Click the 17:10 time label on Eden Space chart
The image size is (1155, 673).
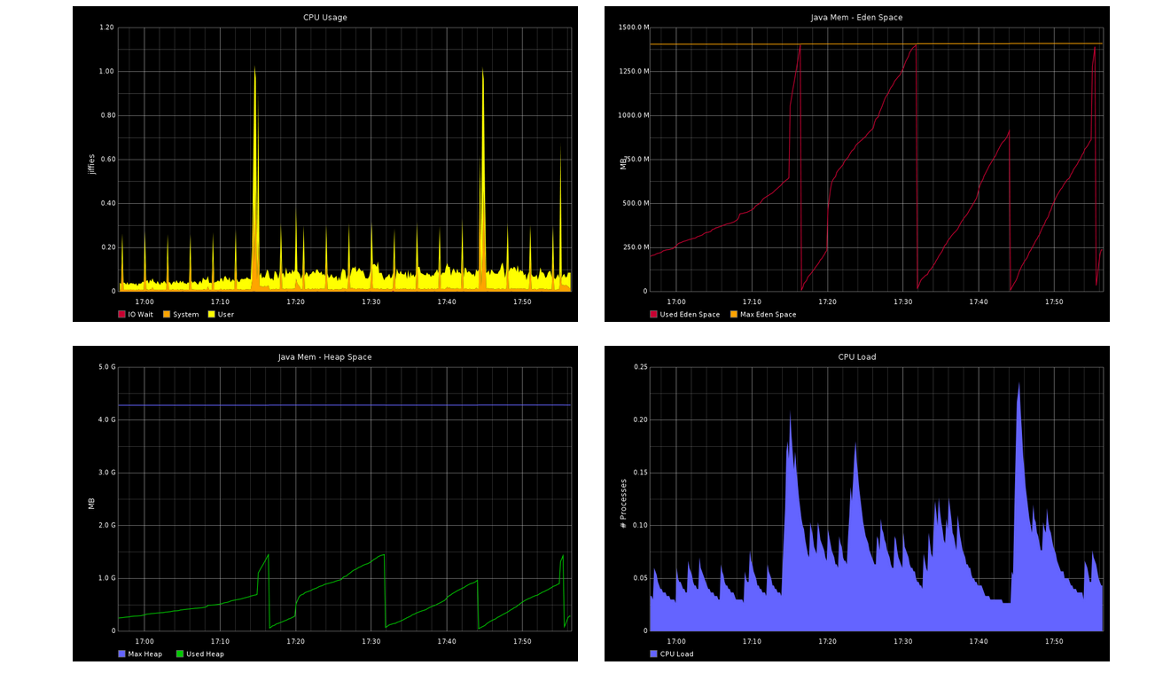[x=752, y=302]
